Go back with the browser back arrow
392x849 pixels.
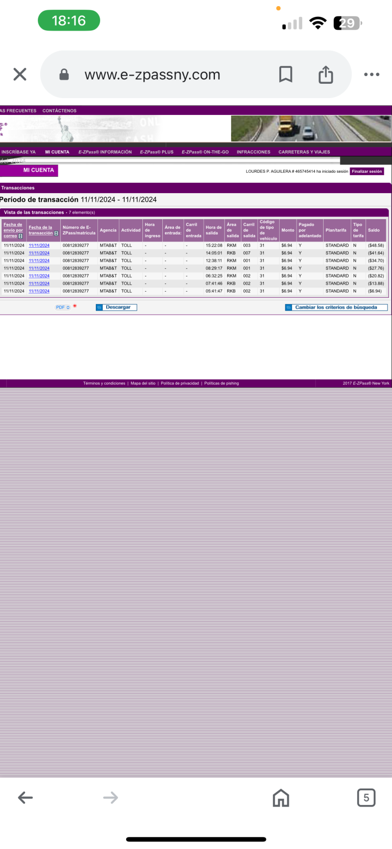click(25, 797)
